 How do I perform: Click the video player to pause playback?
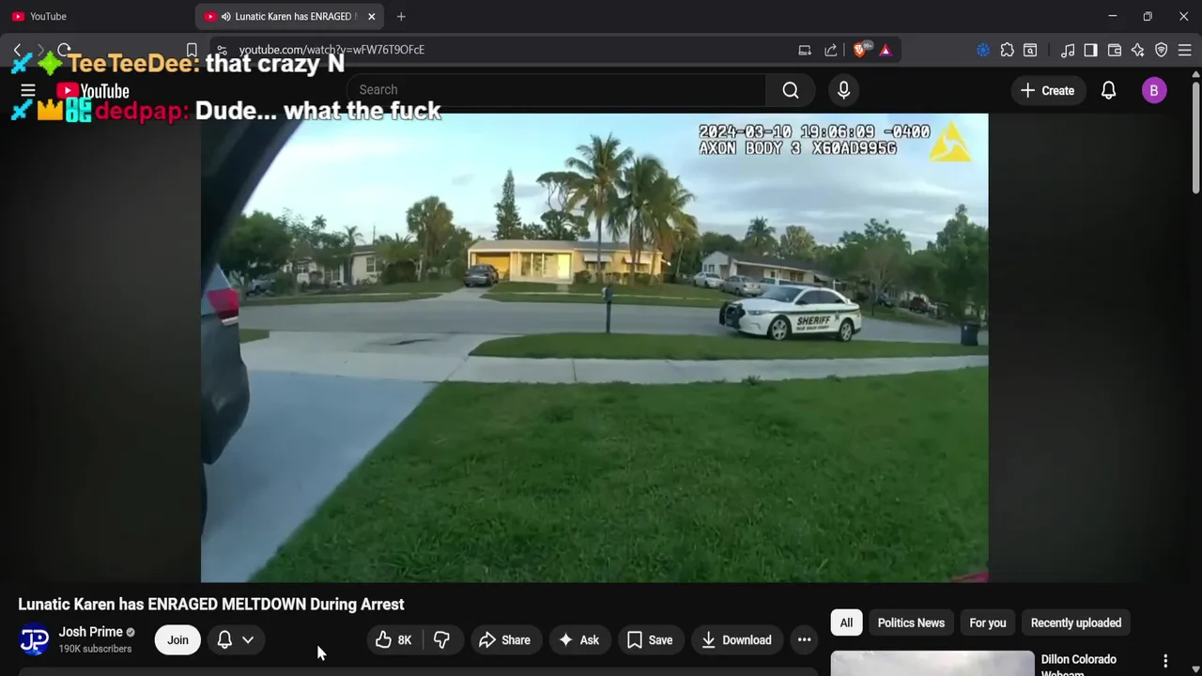tap(594, 347)
